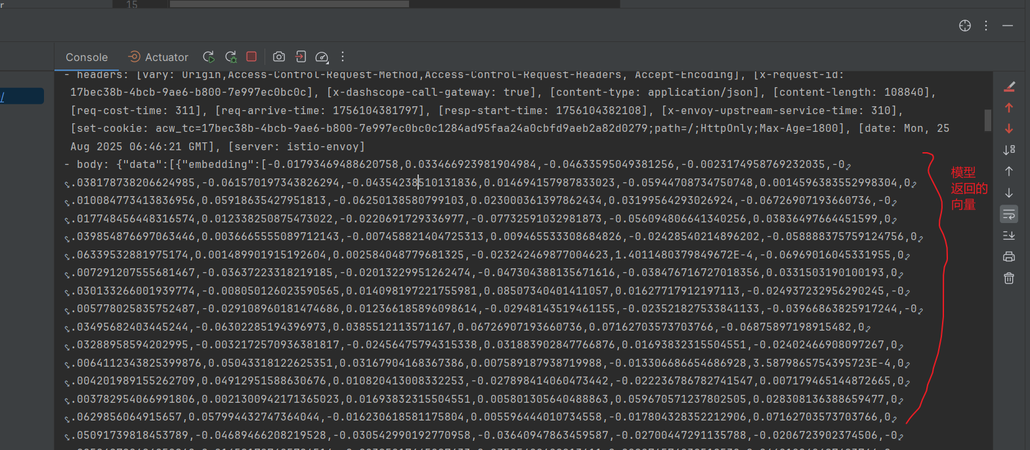Take a thread dump with the camera icon
Image resolution: width=1030 pixels, height=450 pixels.
(x=279, y=57)
